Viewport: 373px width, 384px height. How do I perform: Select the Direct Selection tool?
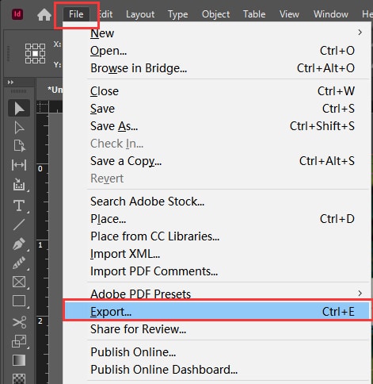pos(19,128)
